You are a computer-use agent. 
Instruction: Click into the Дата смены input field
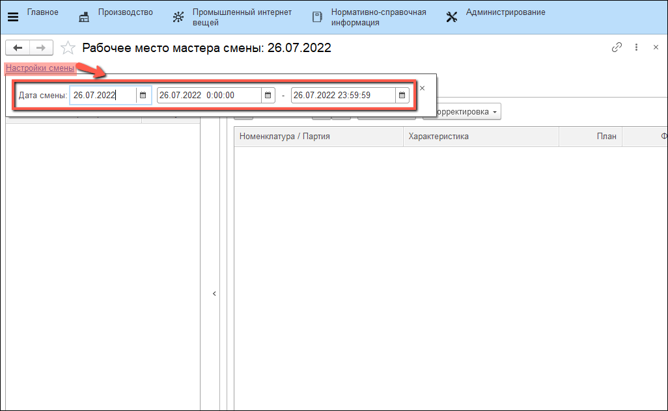click(102, 95)
